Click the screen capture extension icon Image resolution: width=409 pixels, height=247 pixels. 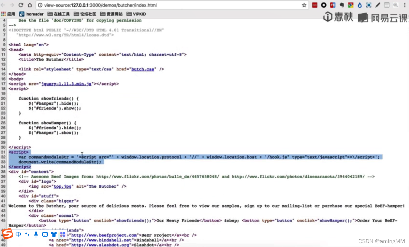pyautogui.click(x=369, y=5)
